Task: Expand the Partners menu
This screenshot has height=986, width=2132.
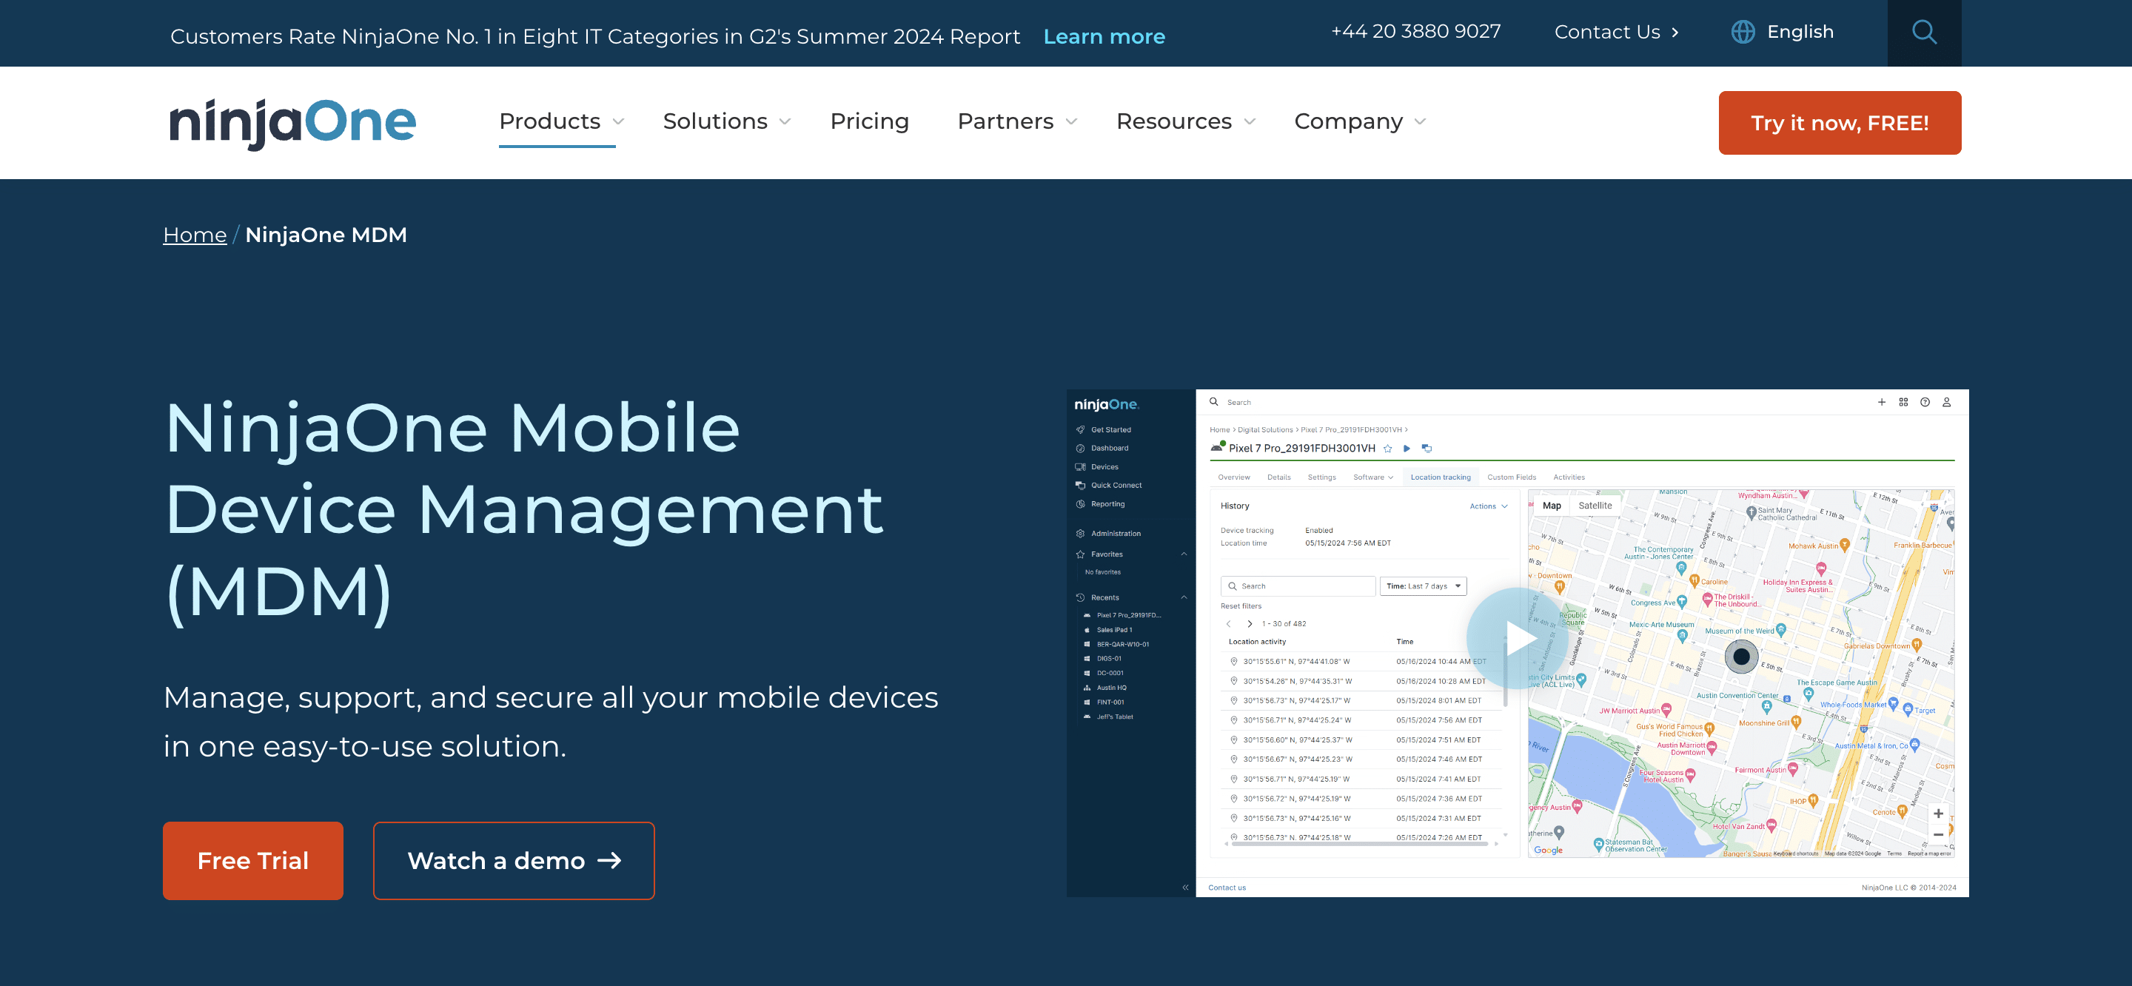Action: click(1016, 121)
